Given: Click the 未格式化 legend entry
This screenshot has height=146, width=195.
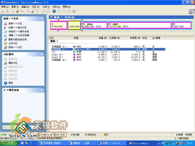Looking at the screenshot, I should pos(91,135).
